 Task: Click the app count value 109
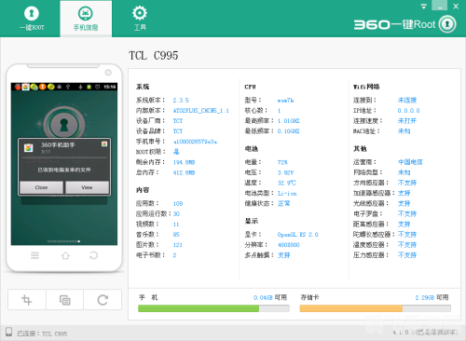178,204
